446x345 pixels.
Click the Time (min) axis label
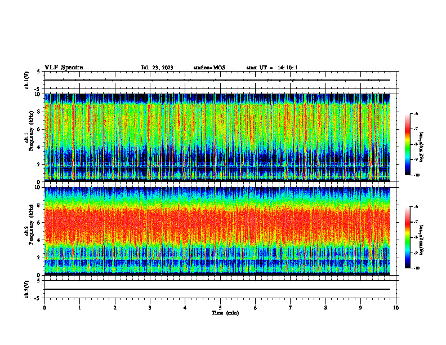(x=225, y=313)
